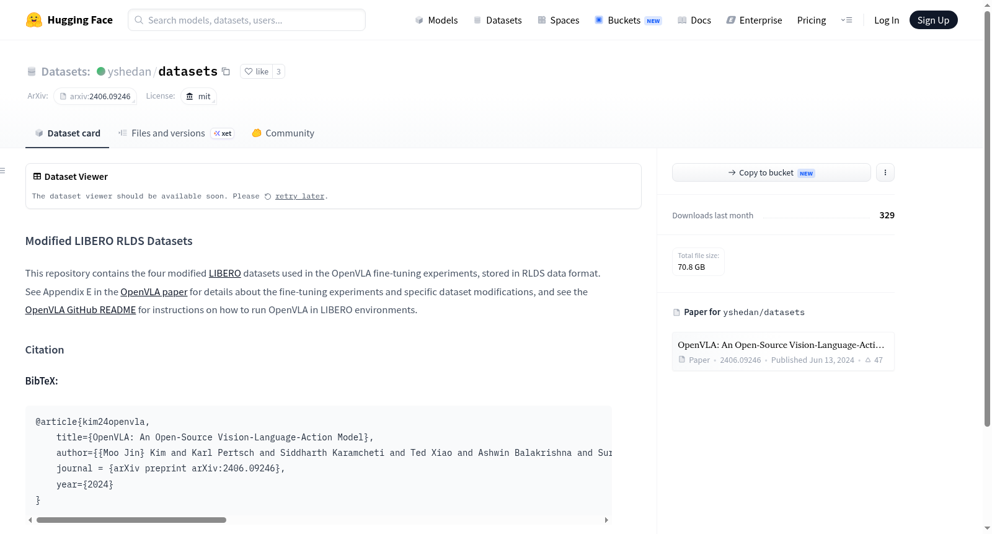992x534 pixels.
Task: Click the upvote triangle icon on paper card
Action: 868,360
